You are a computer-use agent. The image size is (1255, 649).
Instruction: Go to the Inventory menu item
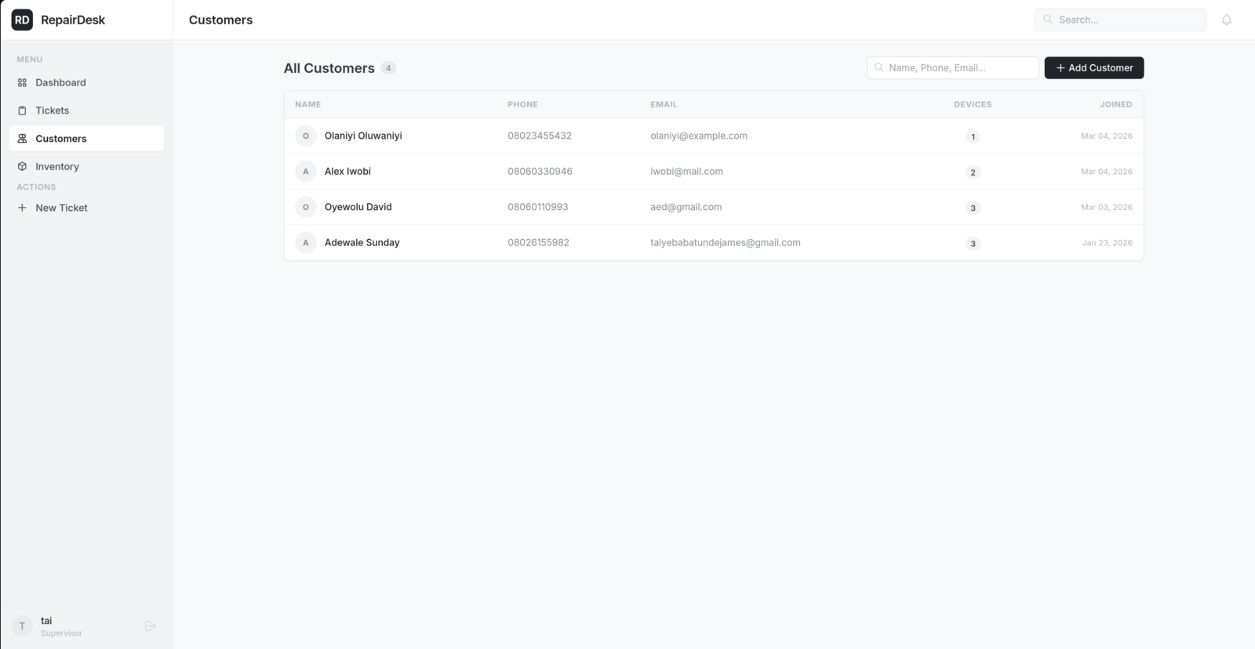pyautogui.click(x=57, y=167)
